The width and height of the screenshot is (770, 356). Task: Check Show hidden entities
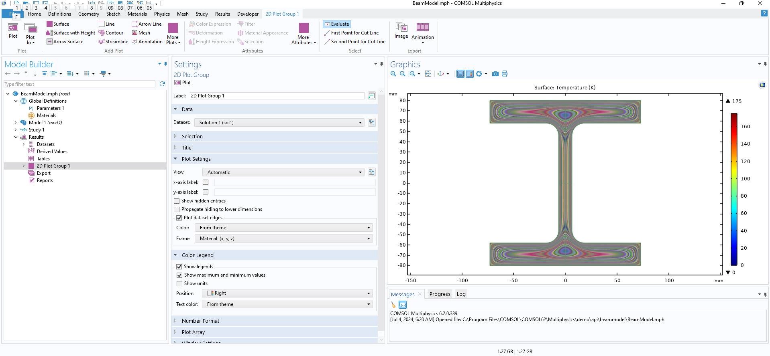click(x=177, y=201)
